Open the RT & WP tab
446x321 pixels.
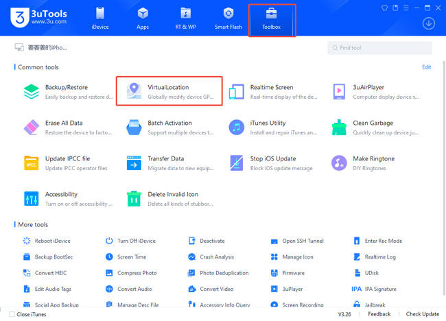185,19
